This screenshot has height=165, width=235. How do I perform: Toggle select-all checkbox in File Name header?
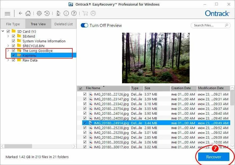pyautogui.click(x=80, y=88)
